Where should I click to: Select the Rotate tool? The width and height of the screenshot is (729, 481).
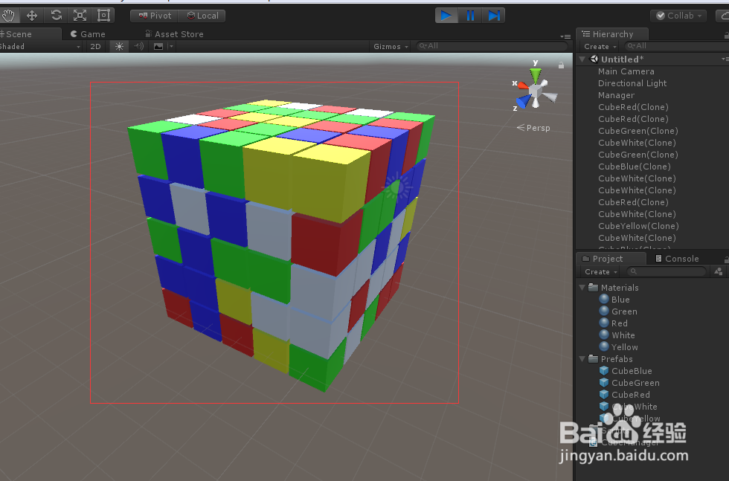tap(56, 16)
